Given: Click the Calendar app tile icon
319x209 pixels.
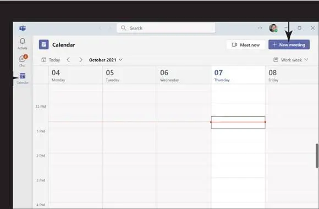Looking at the screenshot, I should pos(44,44).
